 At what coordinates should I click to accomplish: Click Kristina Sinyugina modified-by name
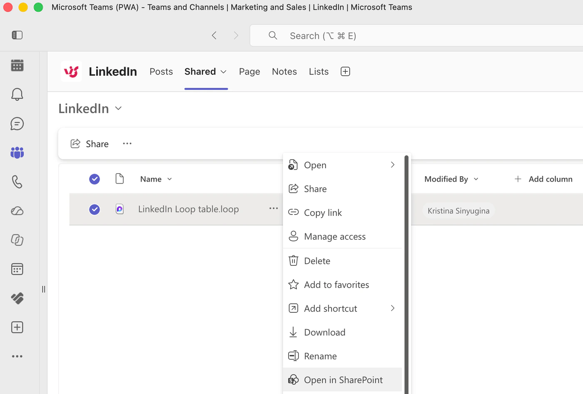pos(458,211)
